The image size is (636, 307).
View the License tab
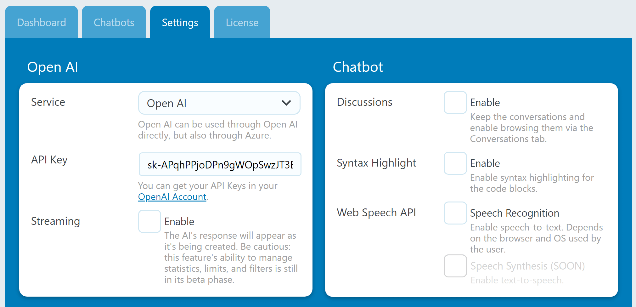242,22
